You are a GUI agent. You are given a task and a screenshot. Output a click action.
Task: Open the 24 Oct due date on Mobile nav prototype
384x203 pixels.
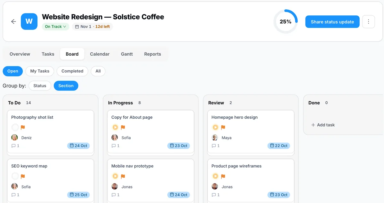tap(179, 195)
